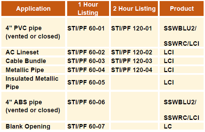Click the 2 Hour Listing header
This screenshot has height=132, width=205.
pyautogui.click(x=134, y=9)
